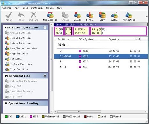The image size is (149, 124).
Task: Choose Set Label in sidebar
Action: [13, 59]
